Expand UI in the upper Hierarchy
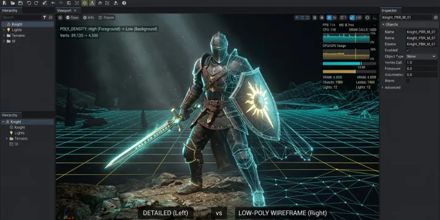The image size is (440, 220). click(x=4, y=42)
